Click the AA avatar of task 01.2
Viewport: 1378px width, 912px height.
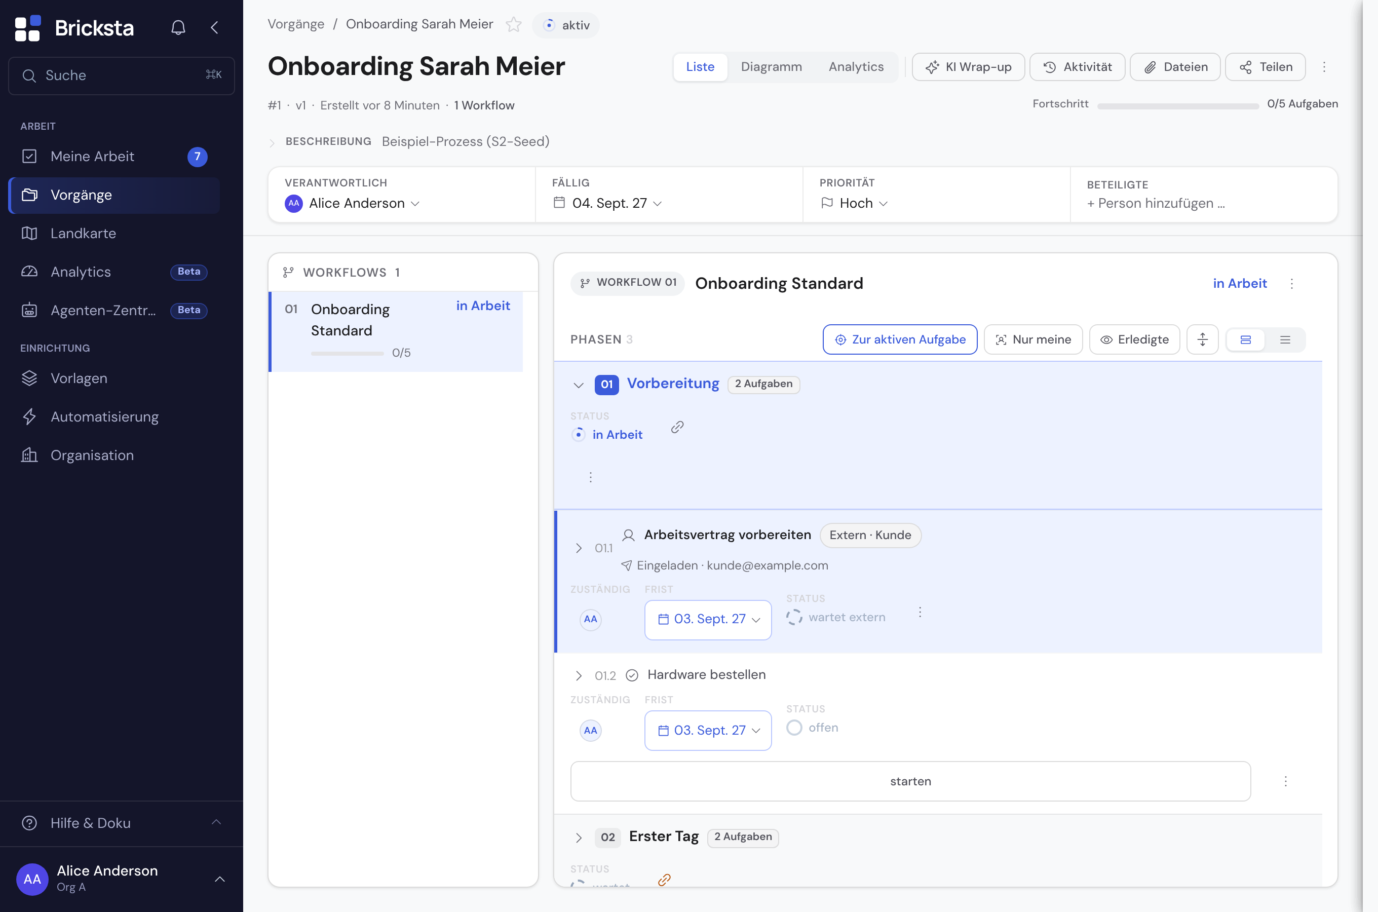tap(590, 731)
